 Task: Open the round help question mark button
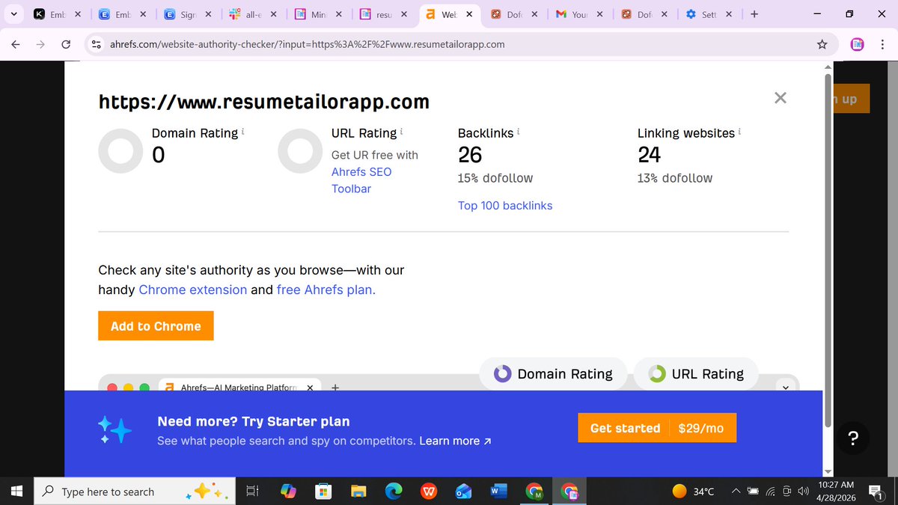(x=854, y=438)
